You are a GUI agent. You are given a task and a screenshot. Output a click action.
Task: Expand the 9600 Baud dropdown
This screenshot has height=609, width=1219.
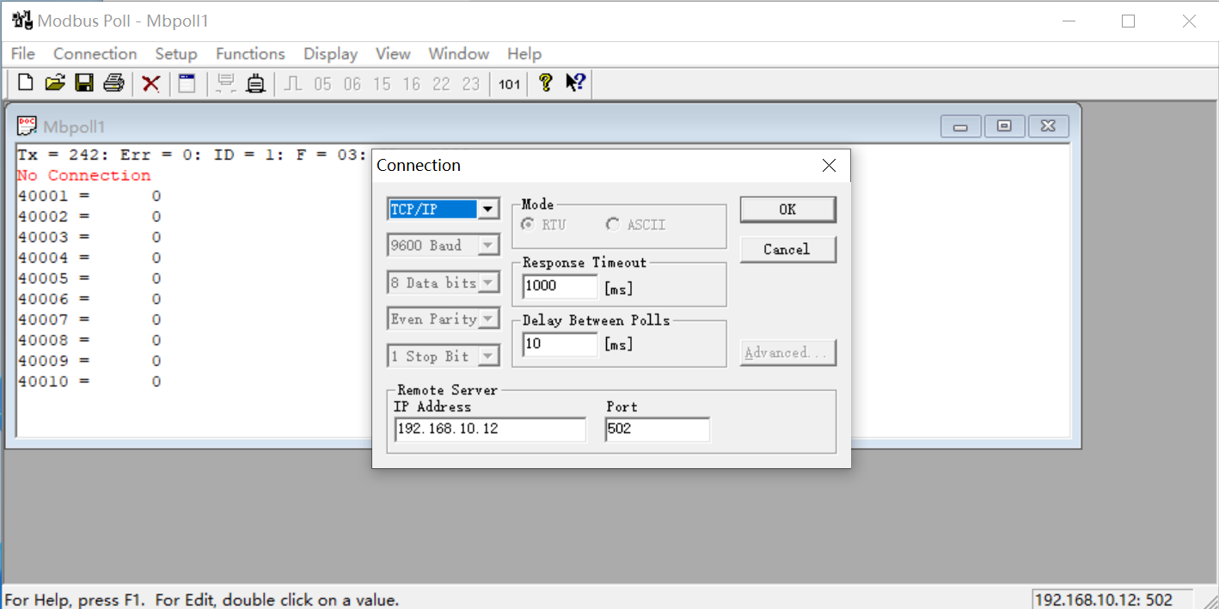[x=488, y=247]
